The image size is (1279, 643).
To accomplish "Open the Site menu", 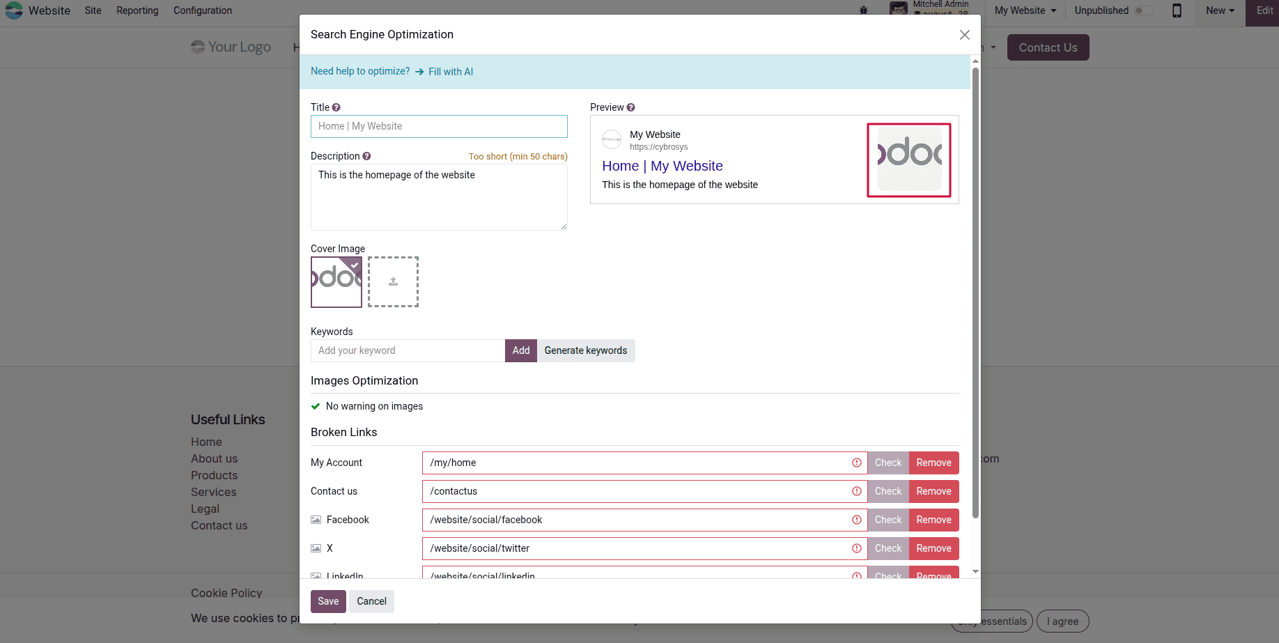I will 93,10.
